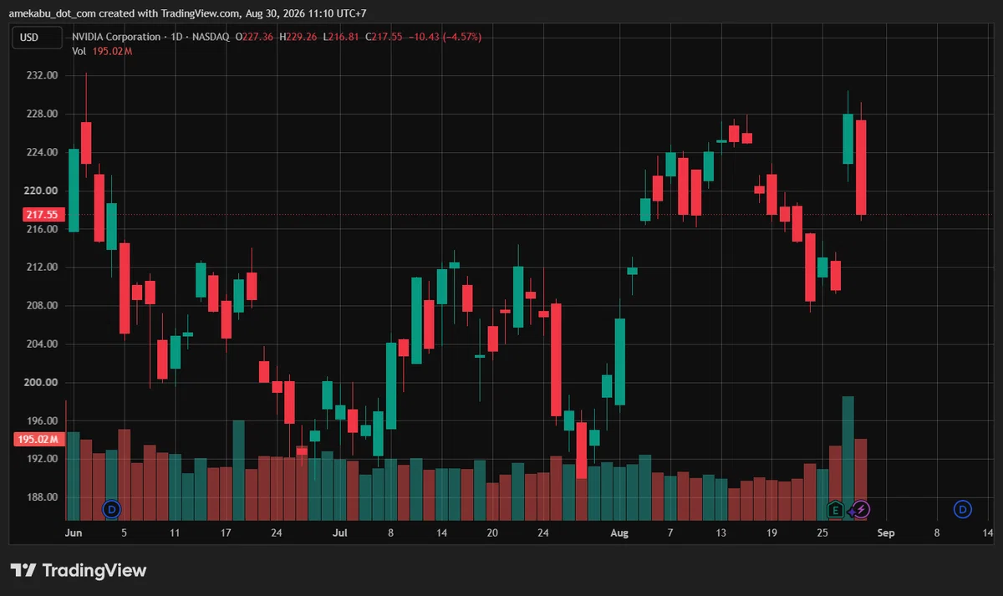The height and width of the screenshot is (596, 1003).
Task: Click the 17 date label on time axis
Action: [226, 532]
